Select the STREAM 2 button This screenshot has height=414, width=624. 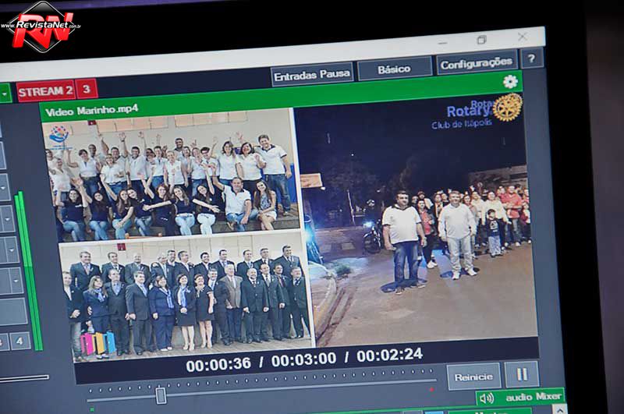click(45, 91)
